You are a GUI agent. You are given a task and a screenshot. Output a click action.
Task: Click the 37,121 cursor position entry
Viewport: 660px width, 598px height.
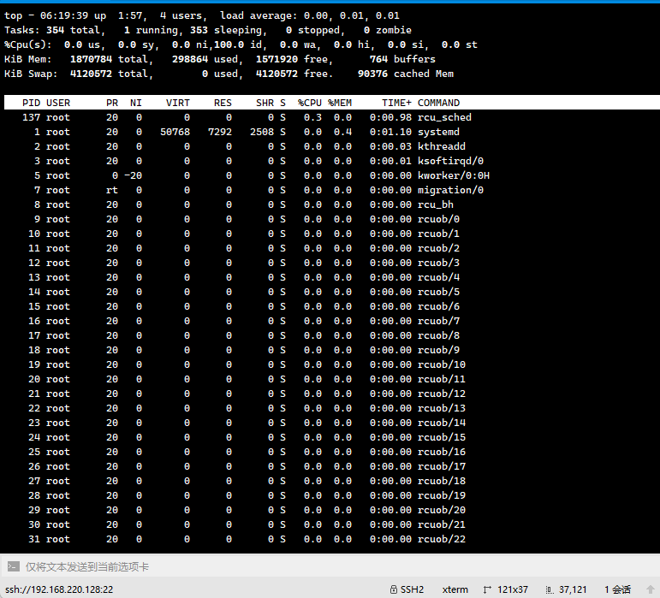[x=573, y=589]
